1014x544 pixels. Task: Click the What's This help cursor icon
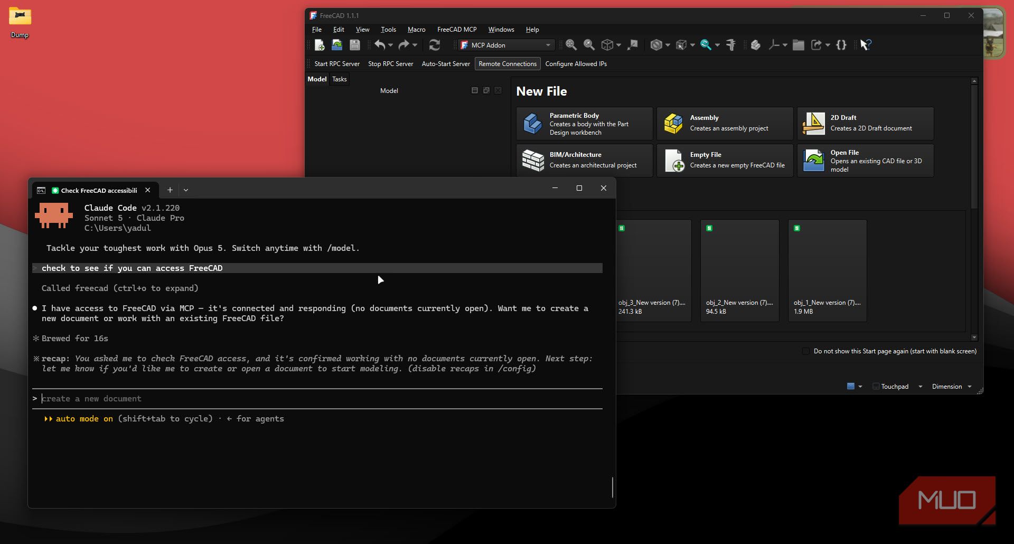[866, 45]
